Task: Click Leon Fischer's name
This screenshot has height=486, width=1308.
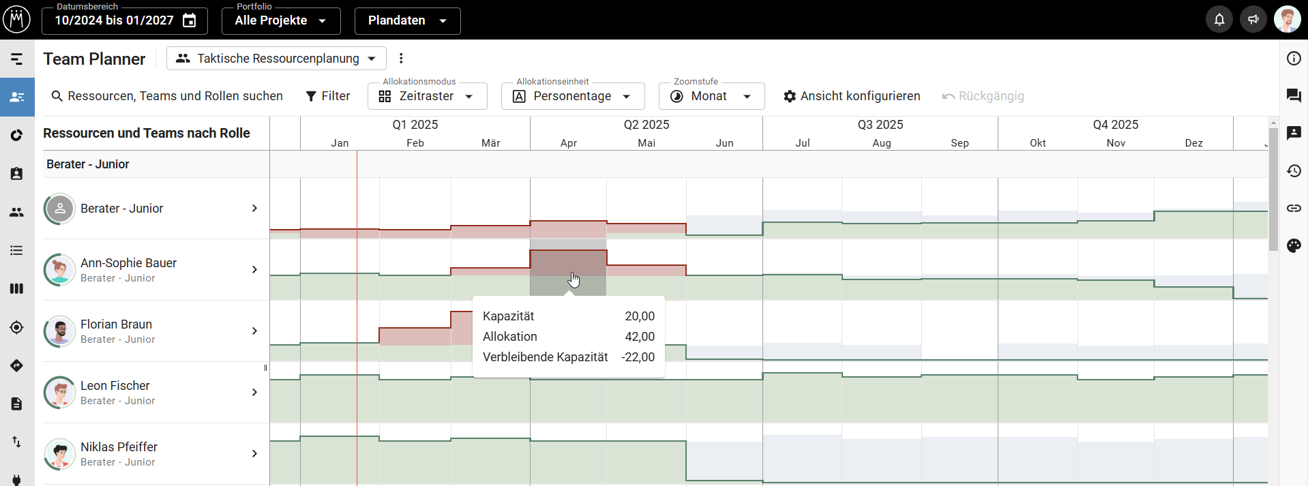Action: click(115, 385)
